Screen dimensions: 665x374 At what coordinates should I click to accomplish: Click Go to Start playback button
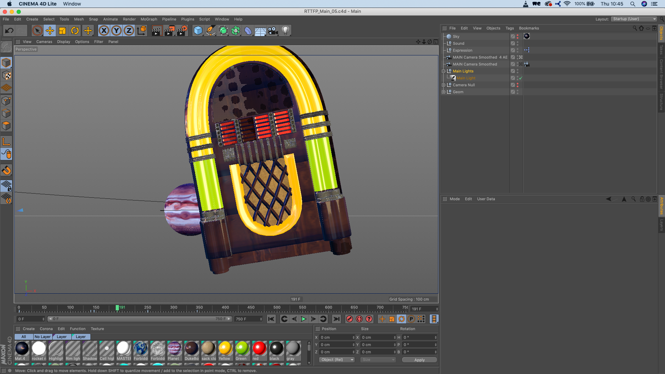(271, 319)
